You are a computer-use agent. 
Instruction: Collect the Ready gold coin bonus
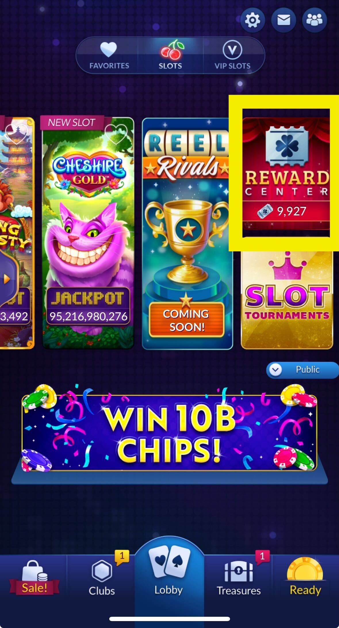pyautogui.click(x=305, y=577)
